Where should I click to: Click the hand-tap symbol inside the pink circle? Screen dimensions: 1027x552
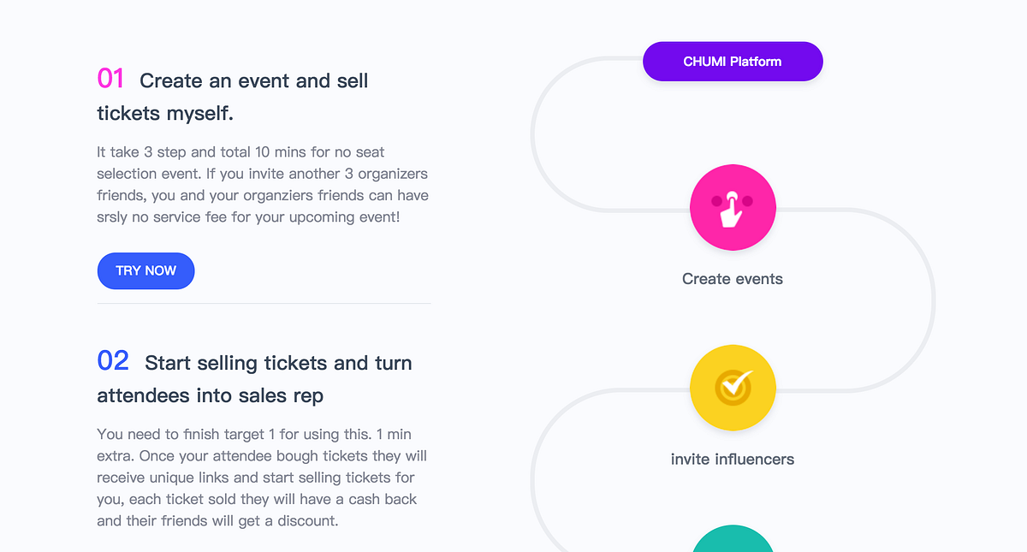[x=733, y=207]
